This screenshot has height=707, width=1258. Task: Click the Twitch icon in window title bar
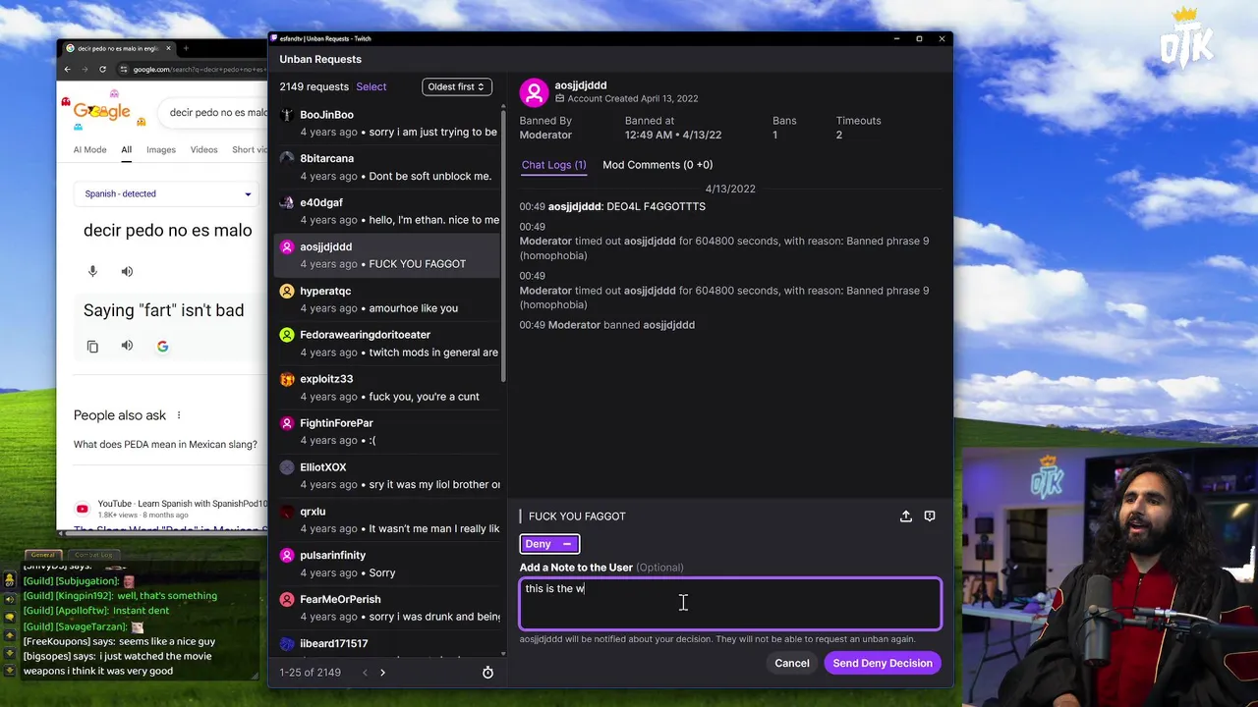tap(274, 38)
